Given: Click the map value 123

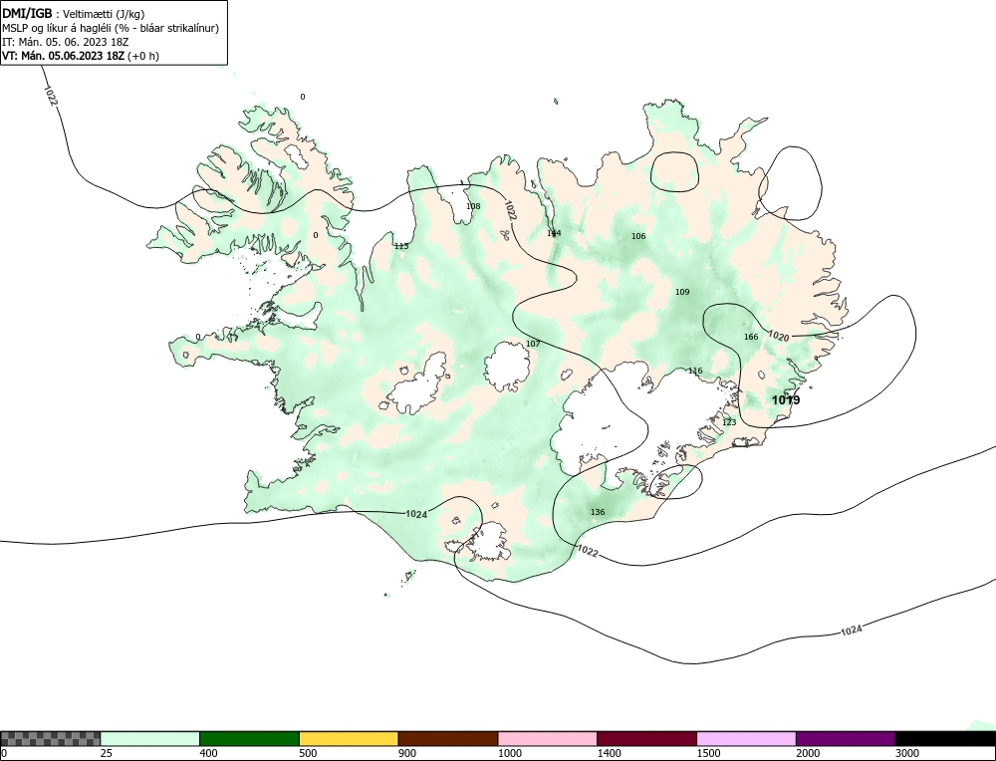Looking at the screenshot, I should coord(729,422).
